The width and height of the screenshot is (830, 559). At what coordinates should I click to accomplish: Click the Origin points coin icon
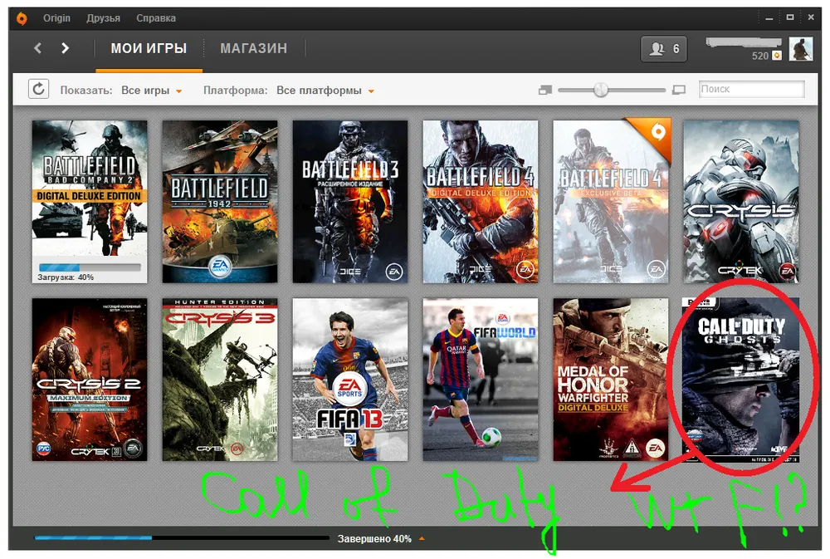click(x=777, y=56)
